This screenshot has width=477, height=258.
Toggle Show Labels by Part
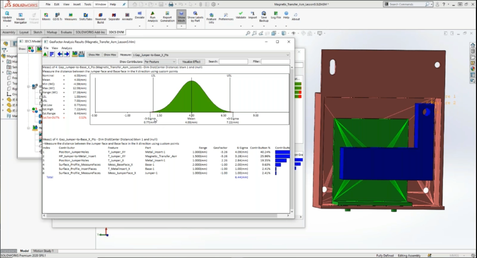195,17
